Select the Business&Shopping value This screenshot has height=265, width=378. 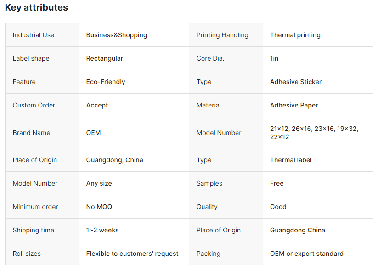pyautogui.click(x=117, y=35)
